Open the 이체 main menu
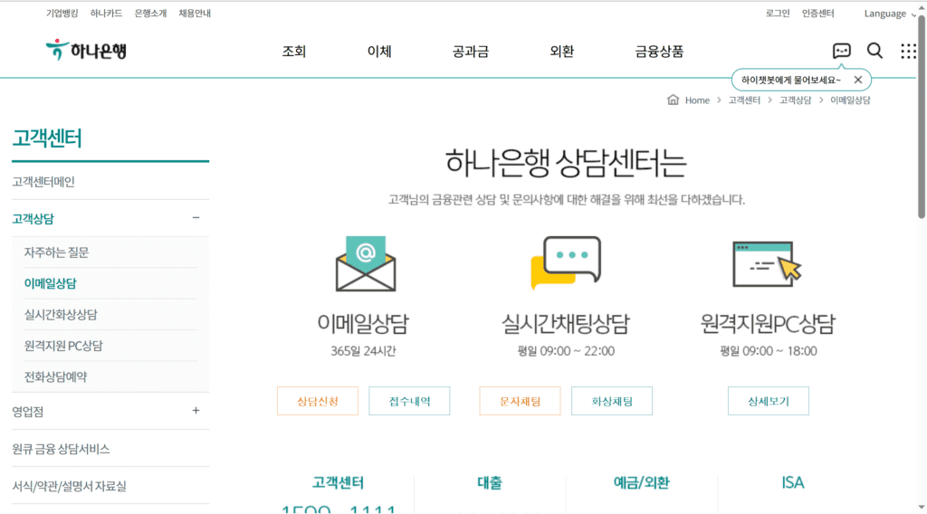927x514 pixels. (379, 52)
